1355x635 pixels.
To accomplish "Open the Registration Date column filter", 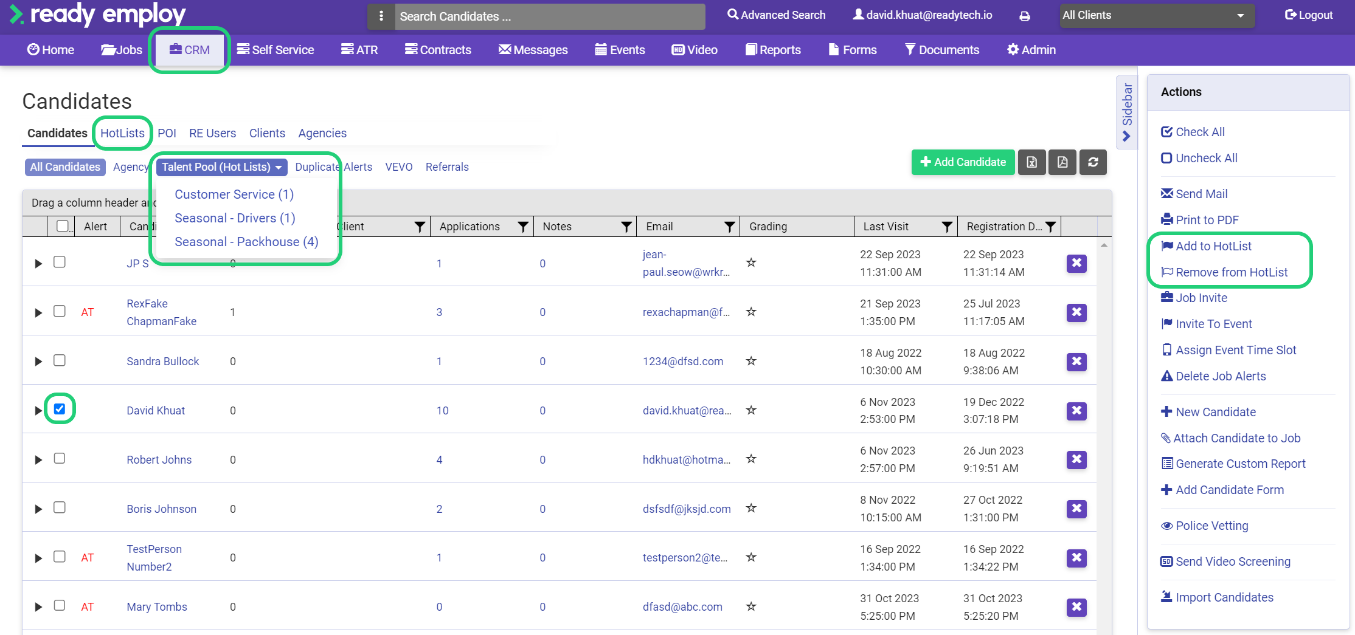I will (1050, 227).
